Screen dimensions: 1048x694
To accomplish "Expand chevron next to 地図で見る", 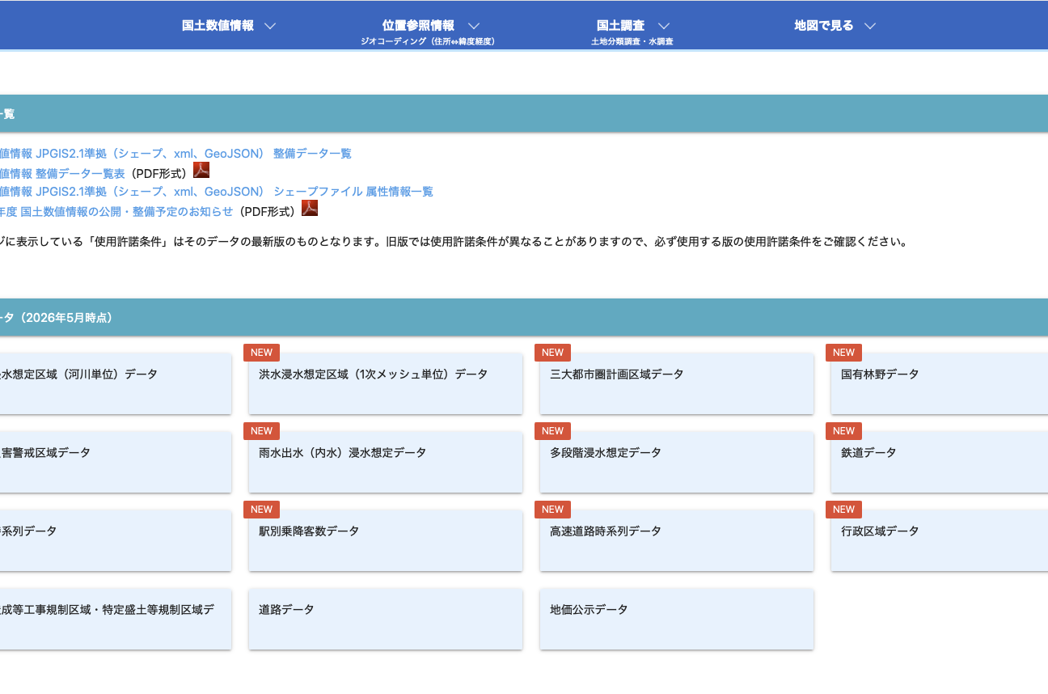I will click(x=870, y=26).
